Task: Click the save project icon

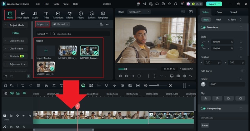Action: [163, 4]
